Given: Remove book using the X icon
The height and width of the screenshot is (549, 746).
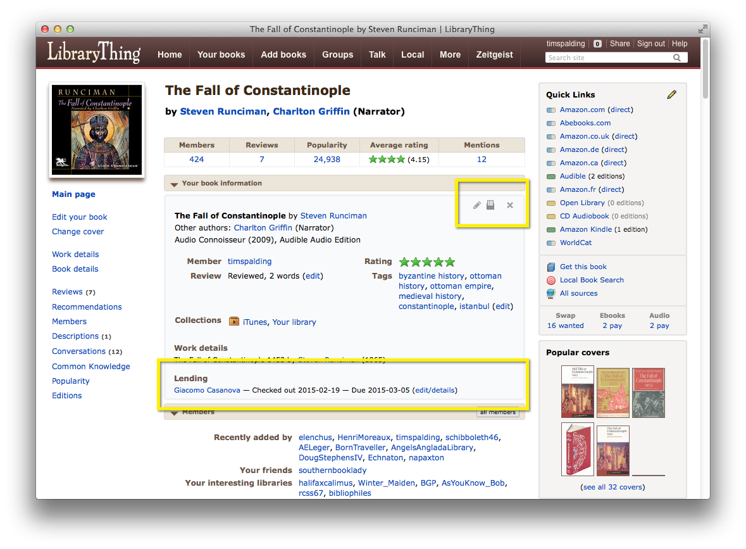Looking at the screenshot, I should (x=510, y=205).
